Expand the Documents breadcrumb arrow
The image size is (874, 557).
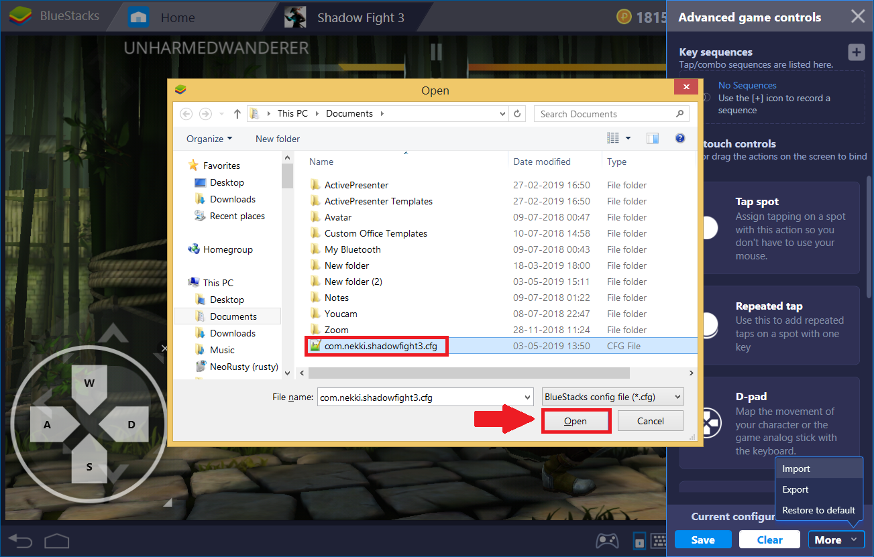coord(382,114)
